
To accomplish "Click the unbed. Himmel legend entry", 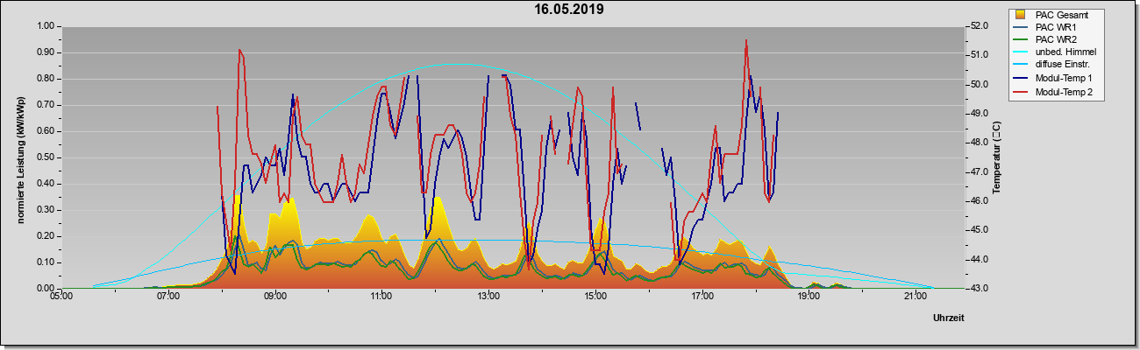I will [x=1065, y=53].
